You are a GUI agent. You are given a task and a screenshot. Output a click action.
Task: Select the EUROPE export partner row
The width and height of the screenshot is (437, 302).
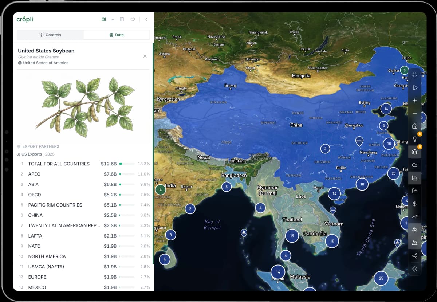[x=84, y=277]
